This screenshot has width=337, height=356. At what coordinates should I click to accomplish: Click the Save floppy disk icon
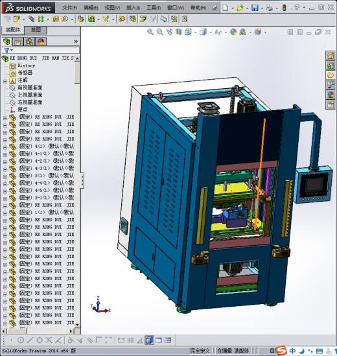(x=255, y=8)
